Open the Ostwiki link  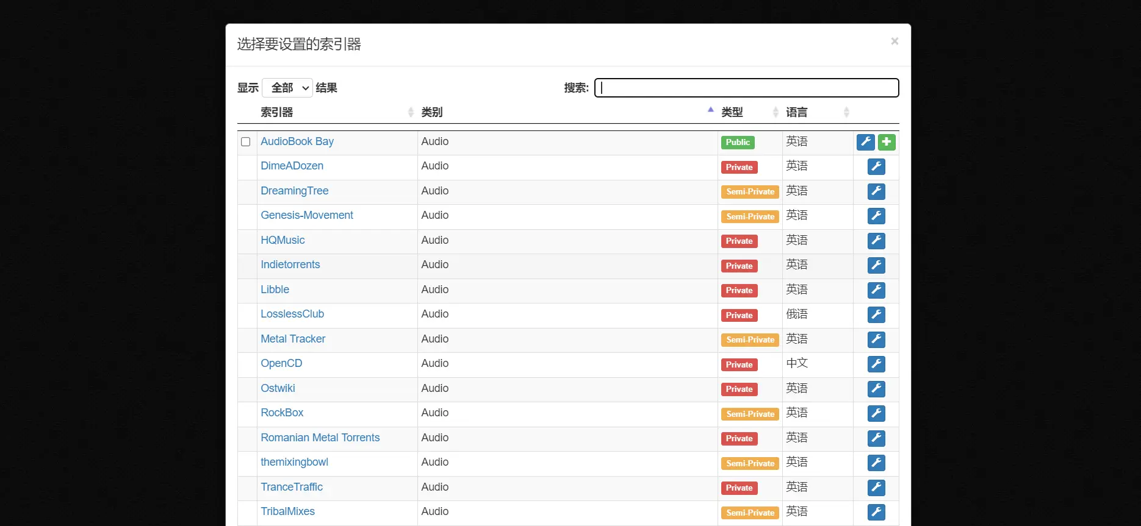pyautogui.click(x=278, y=388)
